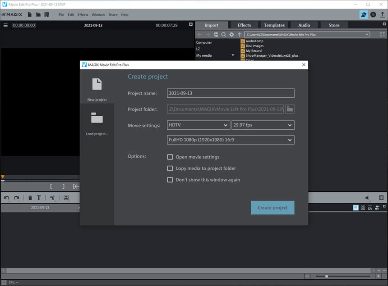Viewport: 388px width, 286px height.
Task: Click the scissors cut tool
Action: [52, 198]
